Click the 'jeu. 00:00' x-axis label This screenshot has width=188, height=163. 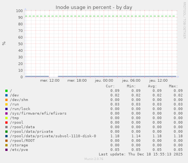point(104,81)
